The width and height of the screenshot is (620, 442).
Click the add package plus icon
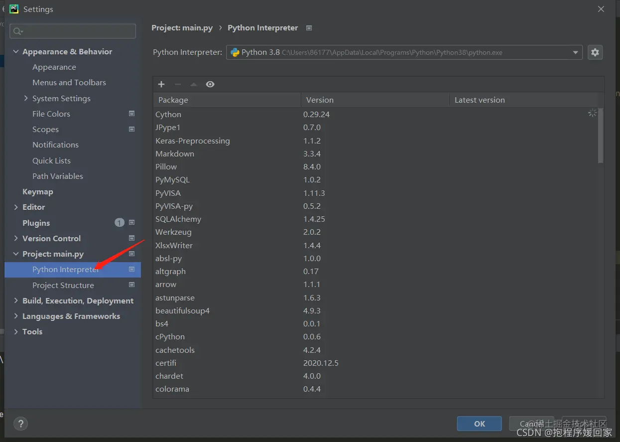[161, 84]
